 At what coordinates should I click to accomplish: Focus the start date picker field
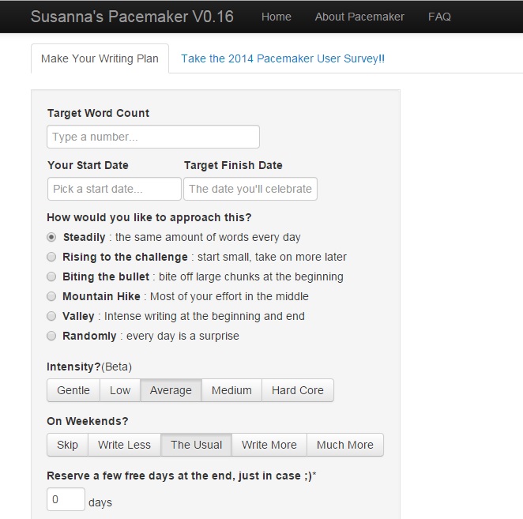[x=114, y=189]
